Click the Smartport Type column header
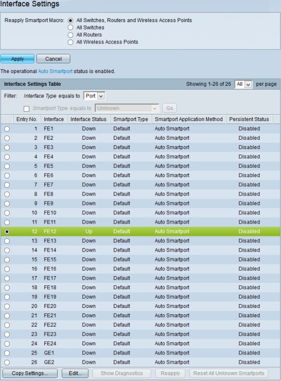 130,119
